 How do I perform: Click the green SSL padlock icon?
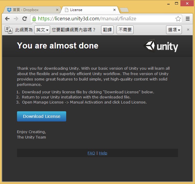(34, 19)
